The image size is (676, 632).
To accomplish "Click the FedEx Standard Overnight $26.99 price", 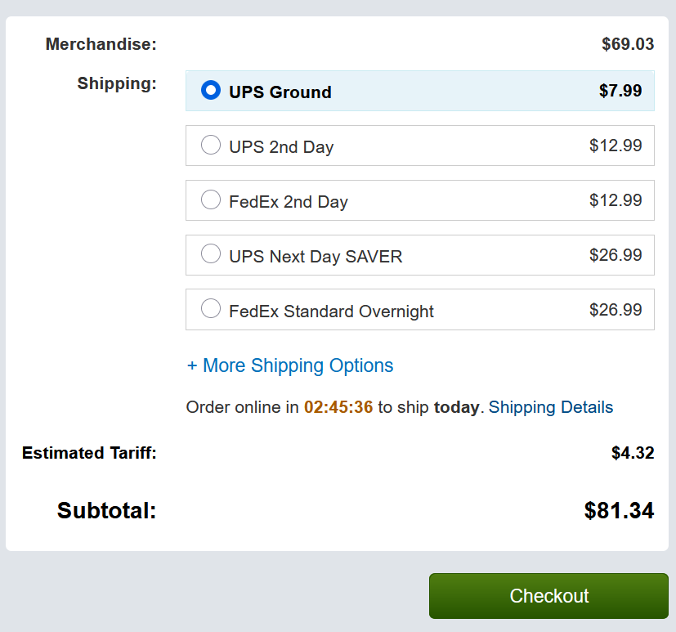I will 616,309.
